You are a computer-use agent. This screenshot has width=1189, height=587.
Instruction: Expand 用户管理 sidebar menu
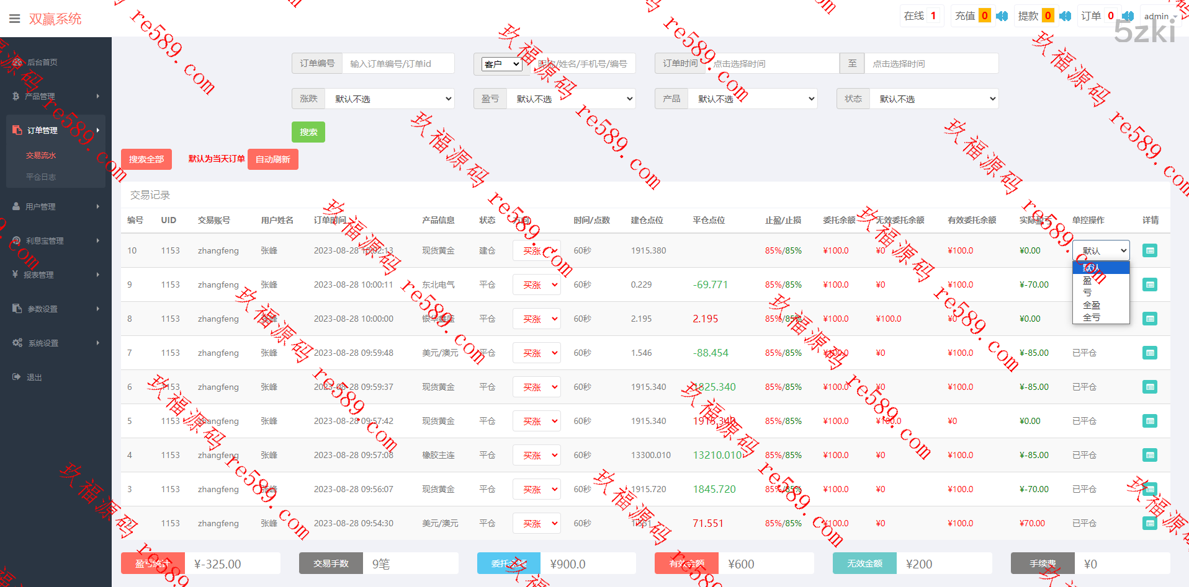pos(55,206)
